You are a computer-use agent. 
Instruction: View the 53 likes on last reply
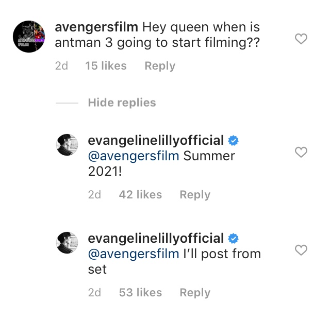click(x=140, y=293)
